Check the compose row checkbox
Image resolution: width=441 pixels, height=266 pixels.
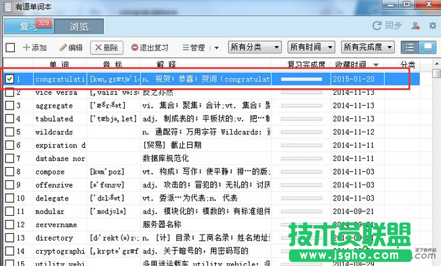(9, 172)
